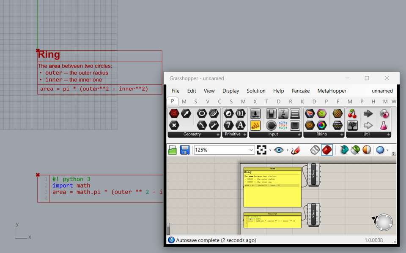Open the zoom extents dropdown arrow

point(270,150)
